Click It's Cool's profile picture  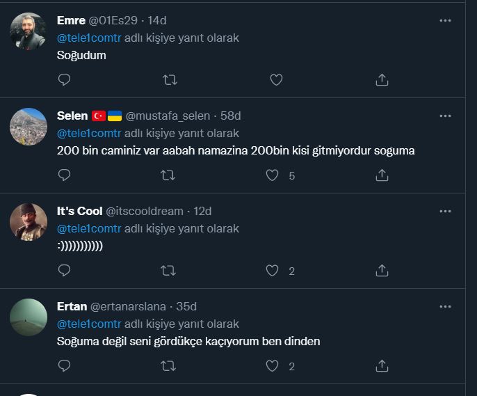(29, 222)
